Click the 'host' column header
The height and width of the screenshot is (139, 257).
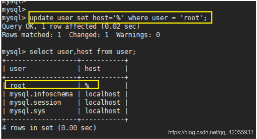[93, 68]
